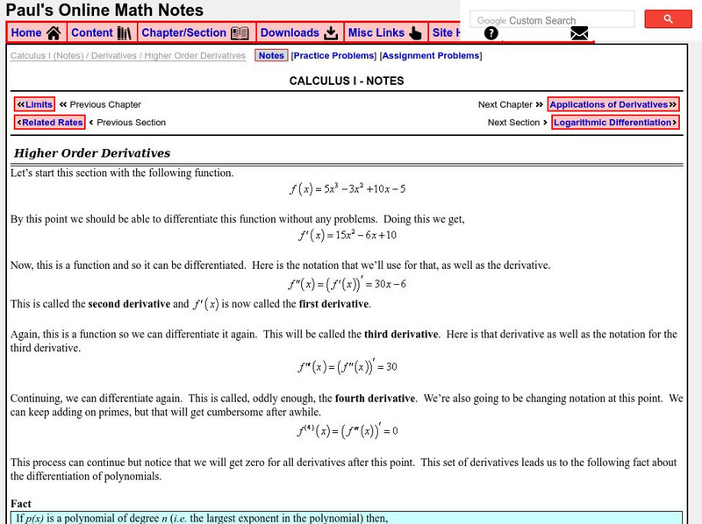The image size is (702, 524).
Task: Click the fourth derivative formula equal to 0
Action: [x=347, y=430]
